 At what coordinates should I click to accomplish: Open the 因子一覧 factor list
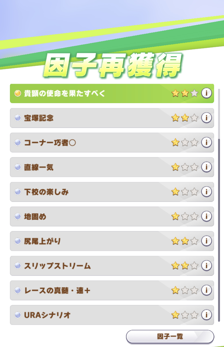click(x=170, y=336)
